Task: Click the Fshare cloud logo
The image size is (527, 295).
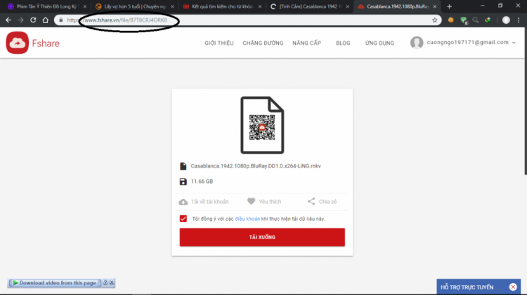Action: [17, 43]
